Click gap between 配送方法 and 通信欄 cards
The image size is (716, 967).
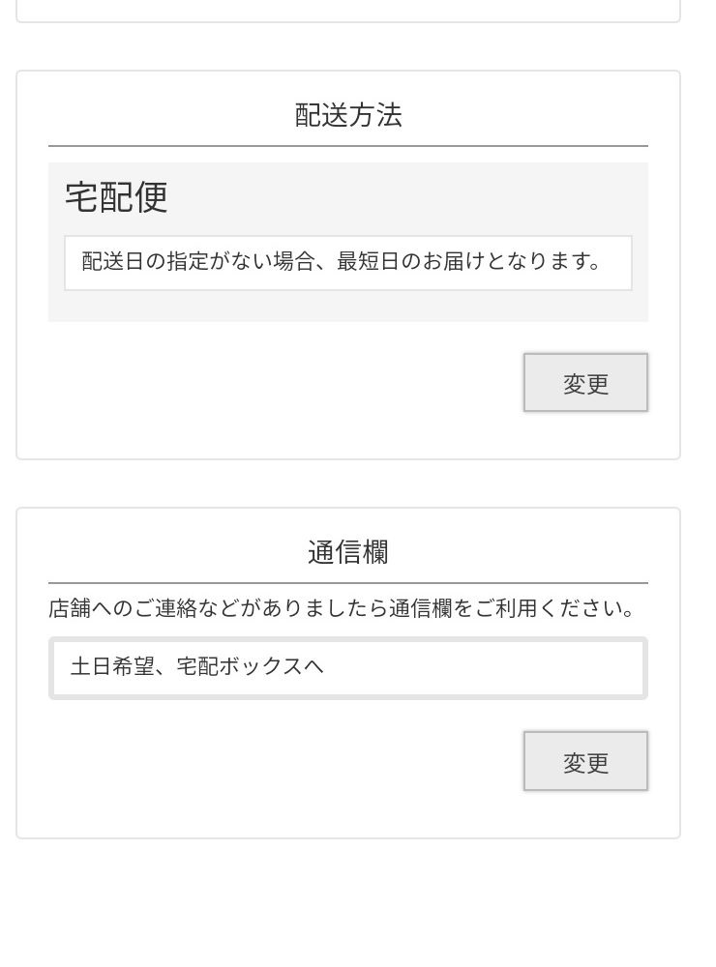coord(348,483)
